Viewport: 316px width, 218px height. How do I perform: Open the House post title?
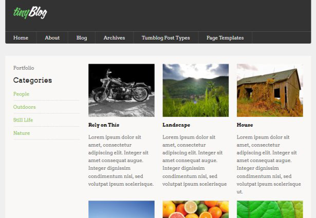pyautogui.click(x=245, y=125)
